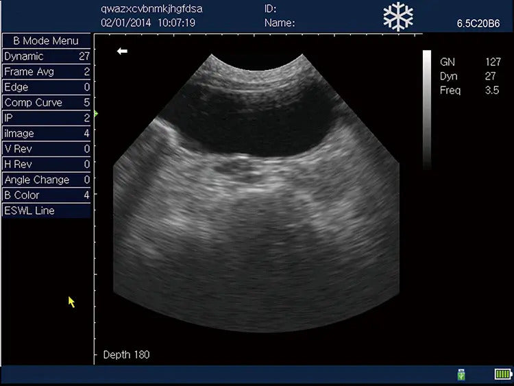This screenshot has height=386, width=514.
Task: Select the Dynamic range menu item
Action: (x=47, y=56)
